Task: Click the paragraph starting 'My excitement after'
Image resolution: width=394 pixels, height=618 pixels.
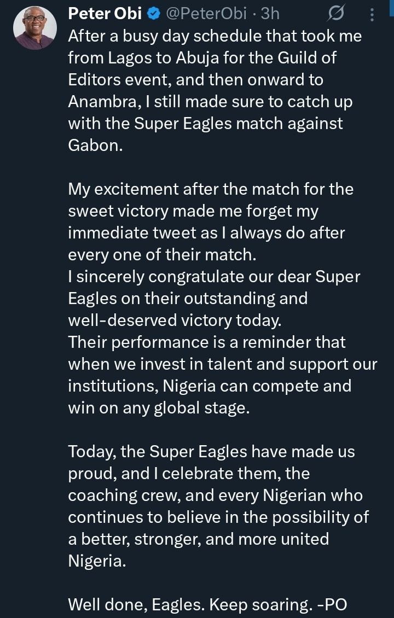Action: tap(211, 221)
